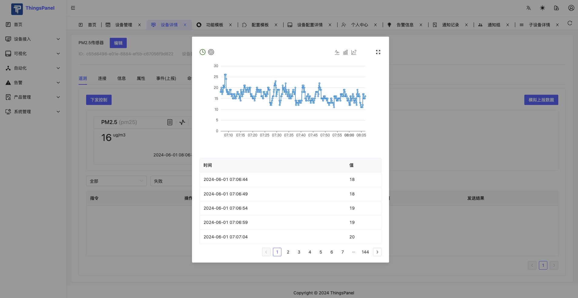Screen dimensions: 578x298
Task: Switch to the 首页 page tab
Action: [88, 25]
